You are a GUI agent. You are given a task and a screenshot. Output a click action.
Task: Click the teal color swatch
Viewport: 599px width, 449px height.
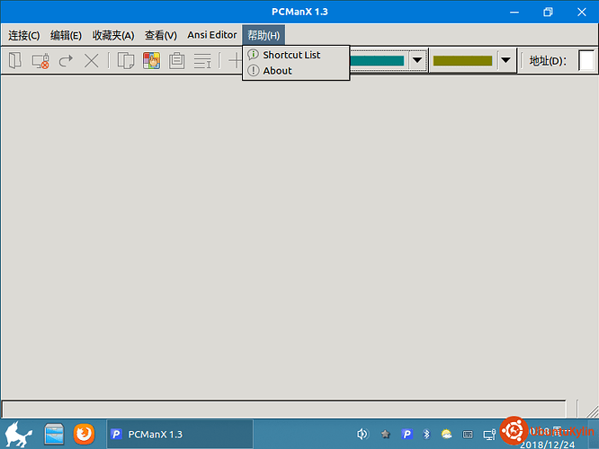(x=377, y=61)
